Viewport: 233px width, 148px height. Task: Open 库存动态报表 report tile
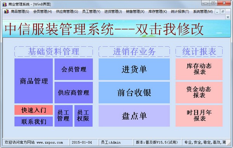point(199,69)
